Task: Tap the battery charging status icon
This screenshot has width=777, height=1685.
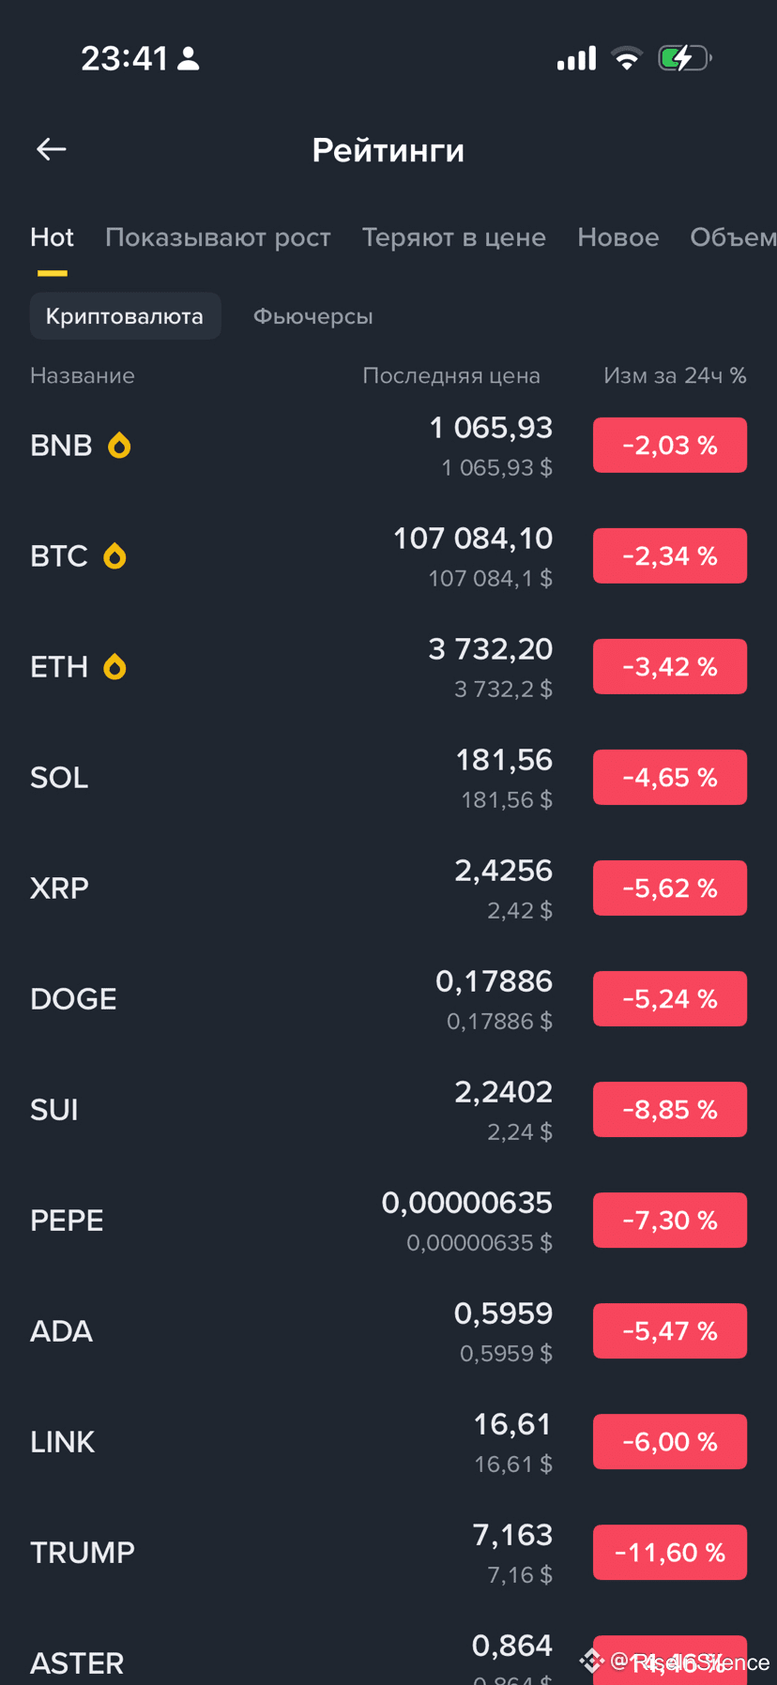Action: point(684,58)
